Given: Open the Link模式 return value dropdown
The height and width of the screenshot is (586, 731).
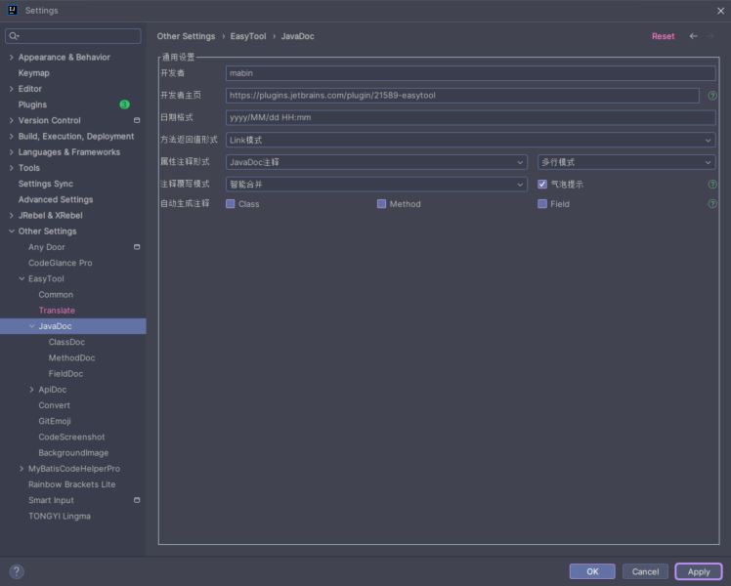Looking at the screenshot, I should tap(470, 140).
